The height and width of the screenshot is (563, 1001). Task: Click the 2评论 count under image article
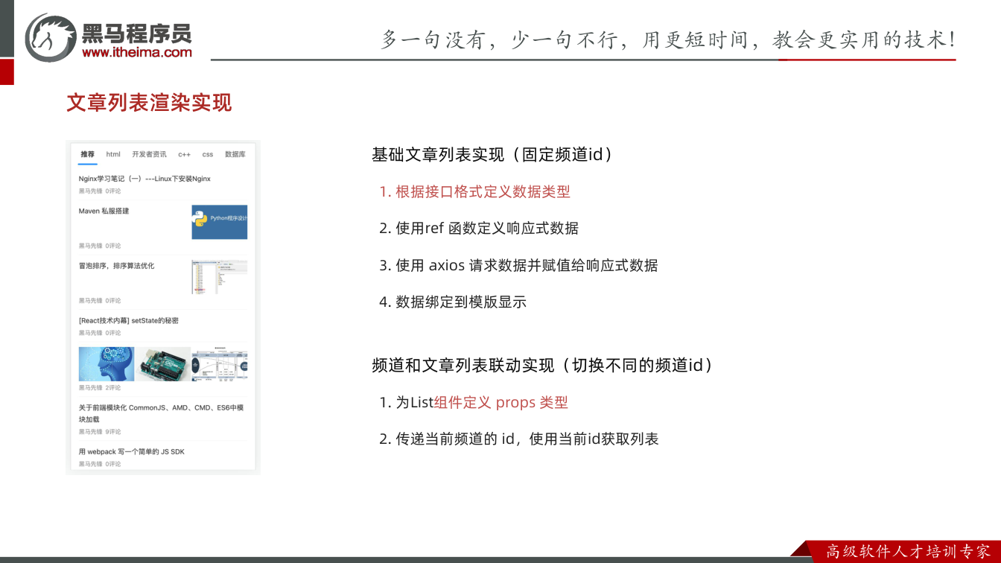(x=112, y=388)
